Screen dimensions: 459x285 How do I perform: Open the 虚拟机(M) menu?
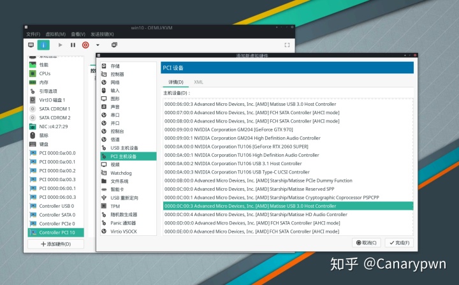pos(55,34)
